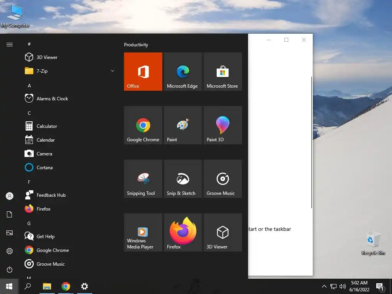Open Feedback Hub from app list
The height and width of the screenshot is (294, 392).
(70, 195)
